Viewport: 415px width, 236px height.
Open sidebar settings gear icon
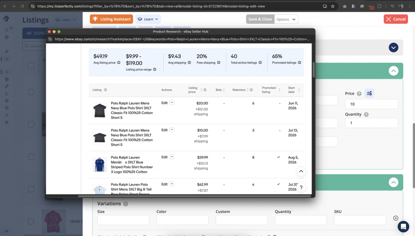tap(6, 122)
